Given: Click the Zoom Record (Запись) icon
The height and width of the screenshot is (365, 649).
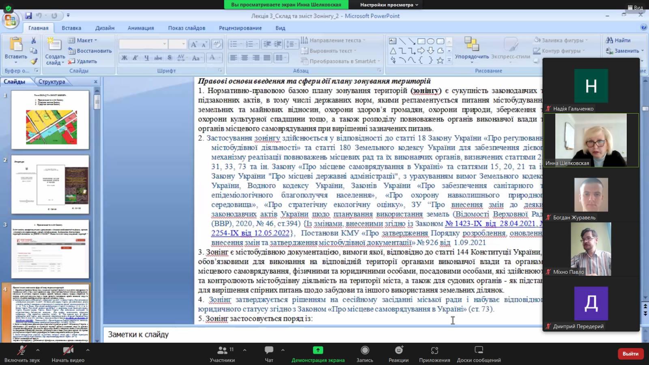Looking at the screenshot, I should pos(365,350).
